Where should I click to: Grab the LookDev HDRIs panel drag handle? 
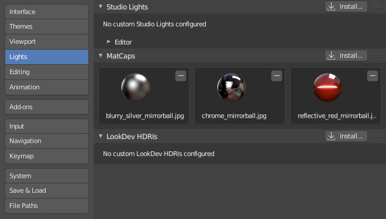378,136
